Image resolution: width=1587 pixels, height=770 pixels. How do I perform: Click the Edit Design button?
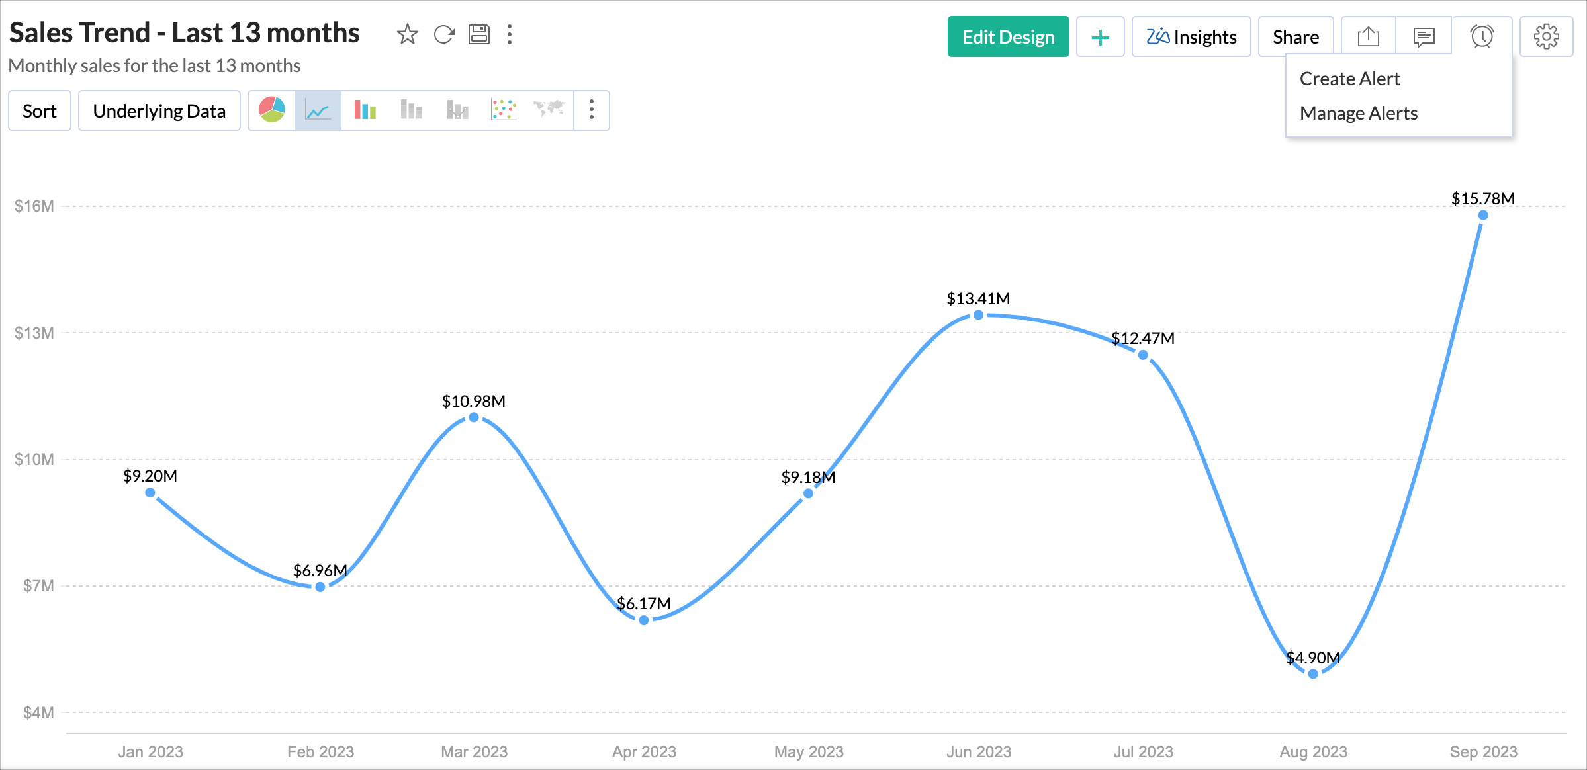[x=1007, y=37]
